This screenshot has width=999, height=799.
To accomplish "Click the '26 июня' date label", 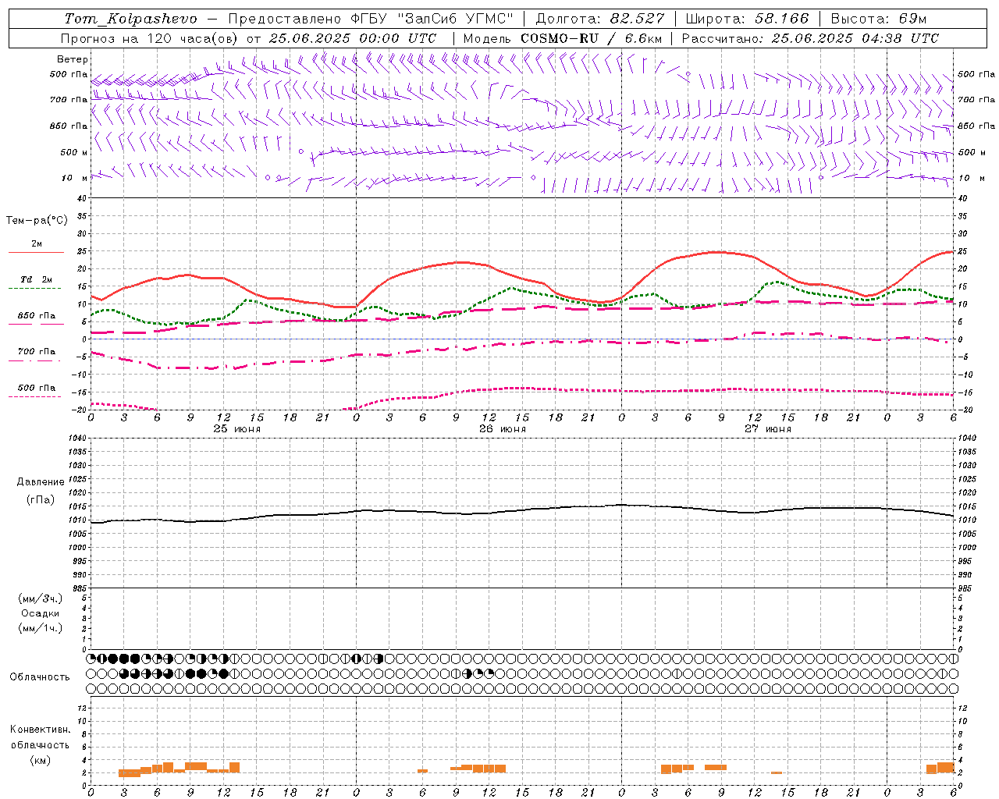I will [503, 429].
